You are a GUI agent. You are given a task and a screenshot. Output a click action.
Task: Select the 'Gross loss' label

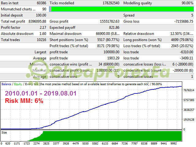[131, 21]
